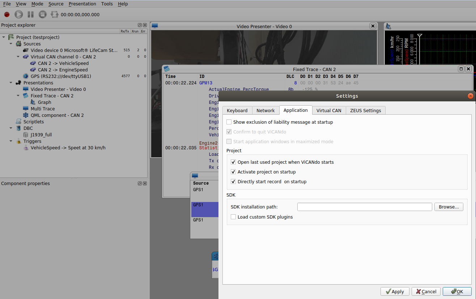Maximize the Fixed Trace - CAN 2 window
476x299 pixels.
point(461,69)
